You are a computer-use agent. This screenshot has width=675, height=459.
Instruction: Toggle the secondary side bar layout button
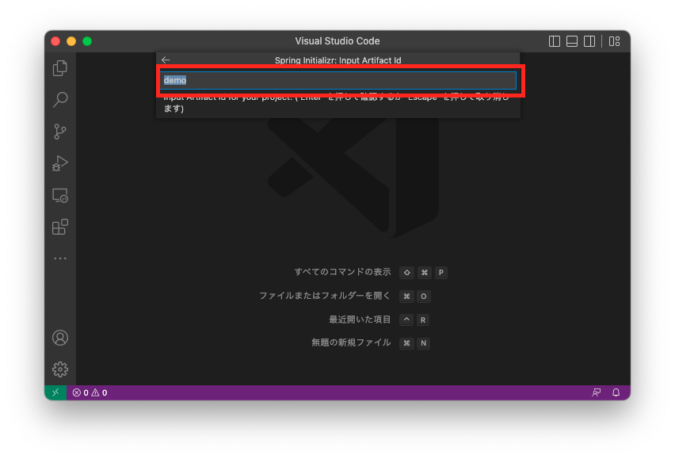coord(589,41)
